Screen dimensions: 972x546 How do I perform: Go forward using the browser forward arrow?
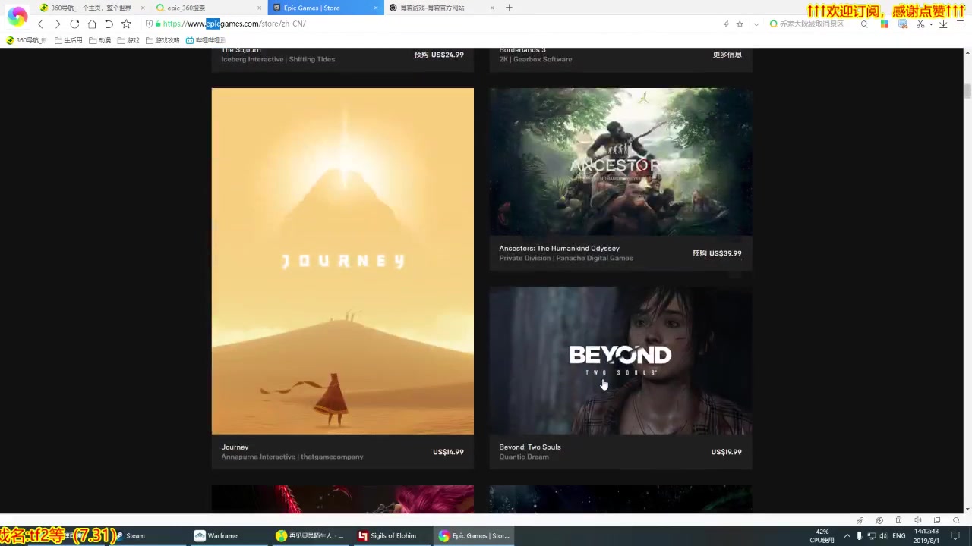57,24
